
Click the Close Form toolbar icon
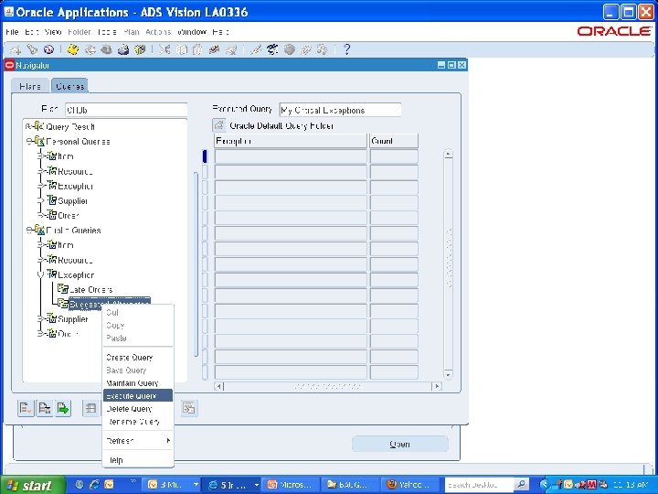click(139, 49)
